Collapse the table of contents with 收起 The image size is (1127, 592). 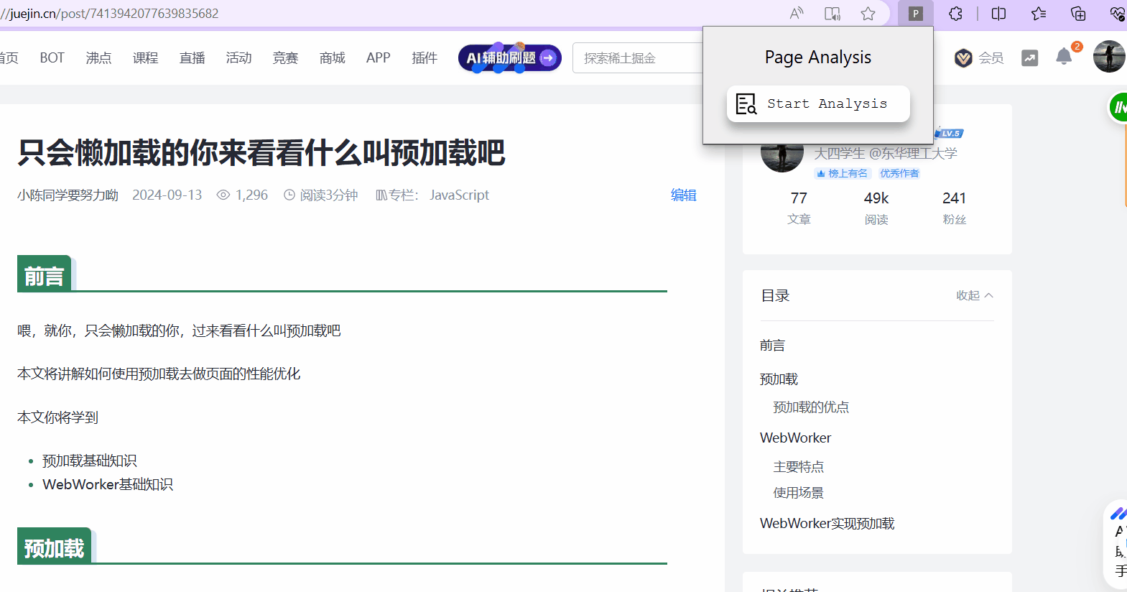pos(975,295)
